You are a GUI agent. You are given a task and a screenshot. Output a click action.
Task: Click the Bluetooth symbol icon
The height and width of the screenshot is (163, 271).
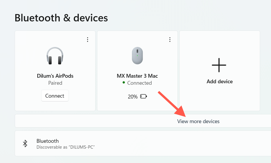(25, 143)
